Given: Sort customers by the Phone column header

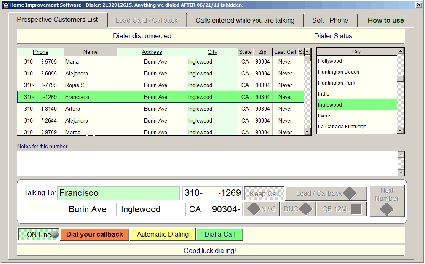Looking at the screenshot, I should tap(40, 52).
